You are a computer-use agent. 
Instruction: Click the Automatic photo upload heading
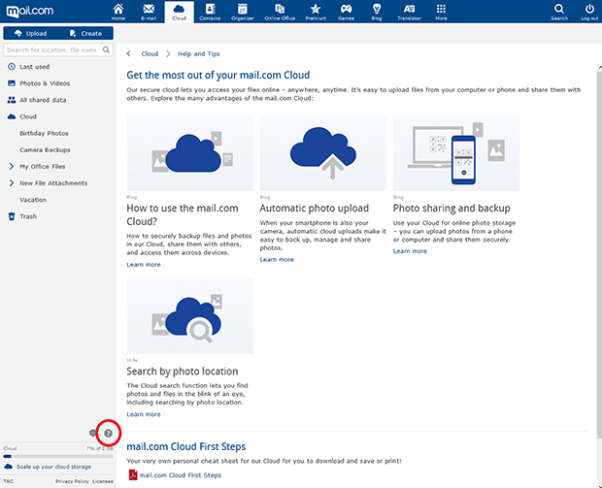click(314, 208)
